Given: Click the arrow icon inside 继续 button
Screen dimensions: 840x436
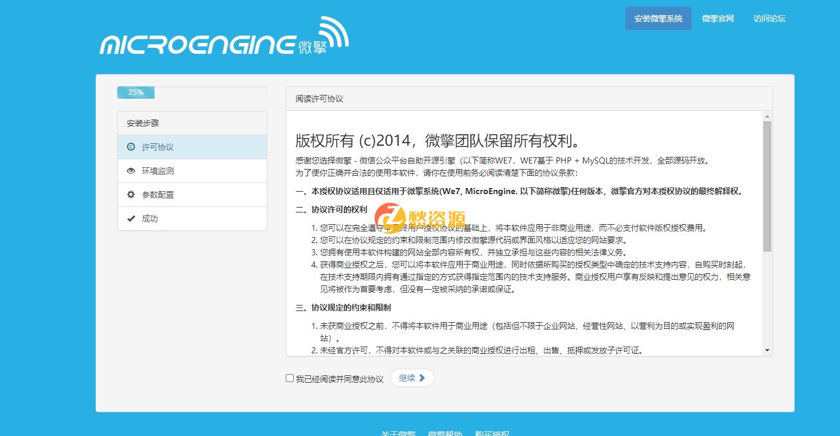Looking at the screenshot, I should tap(421, 378).
